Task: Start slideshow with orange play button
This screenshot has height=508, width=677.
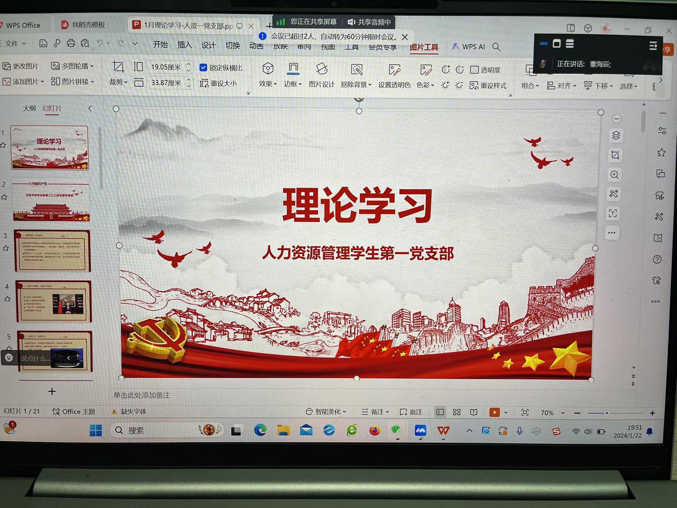Action: click(494, 412)
